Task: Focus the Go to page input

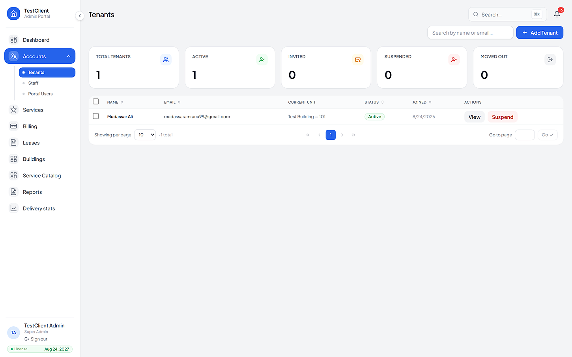Action: click(525, 135)
